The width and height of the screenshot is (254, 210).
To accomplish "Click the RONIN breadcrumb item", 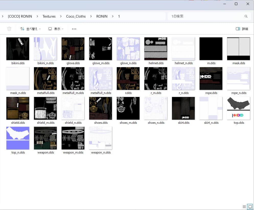I will (x=102, y=16).
